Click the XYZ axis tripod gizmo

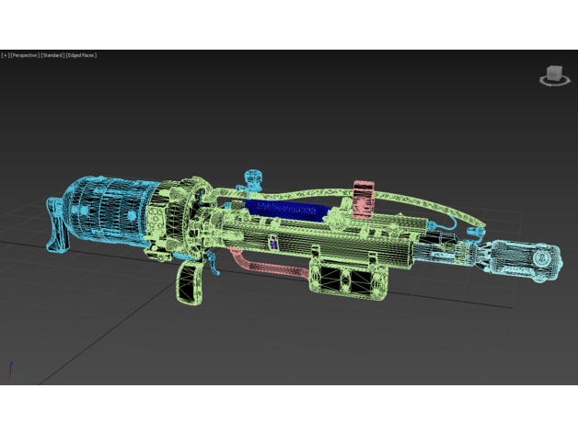(x=11, y=370)
